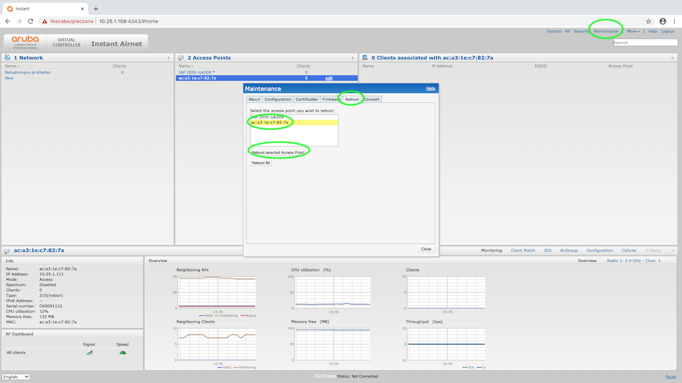Select IAP 205h lok209 in reboot list
This screenshot has width=682, height=383.
(x=267, y=117)
